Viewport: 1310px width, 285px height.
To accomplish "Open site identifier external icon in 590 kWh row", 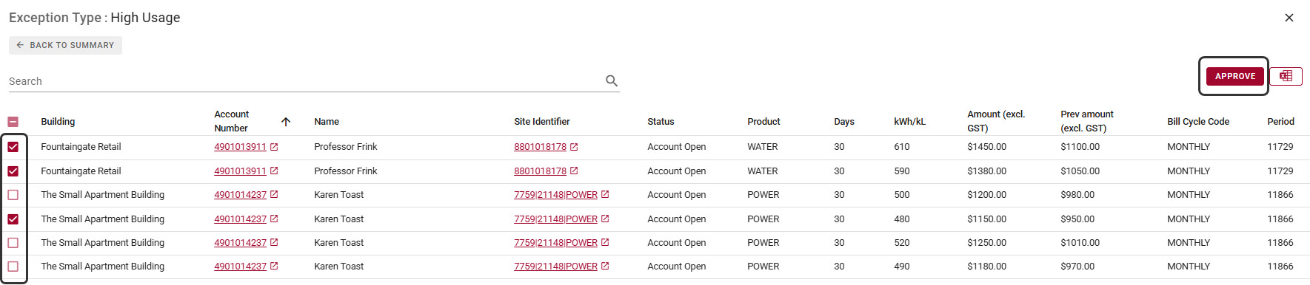I will [574, 171].
